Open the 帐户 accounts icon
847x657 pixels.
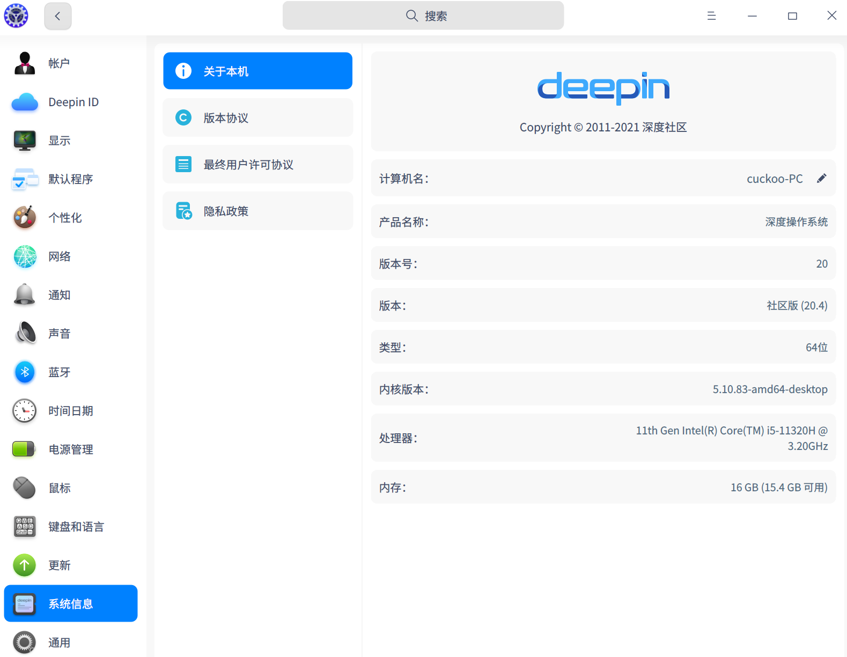pos(25,63)
